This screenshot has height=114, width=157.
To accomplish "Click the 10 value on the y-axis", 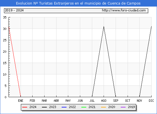I will click(x=5, y=74).
